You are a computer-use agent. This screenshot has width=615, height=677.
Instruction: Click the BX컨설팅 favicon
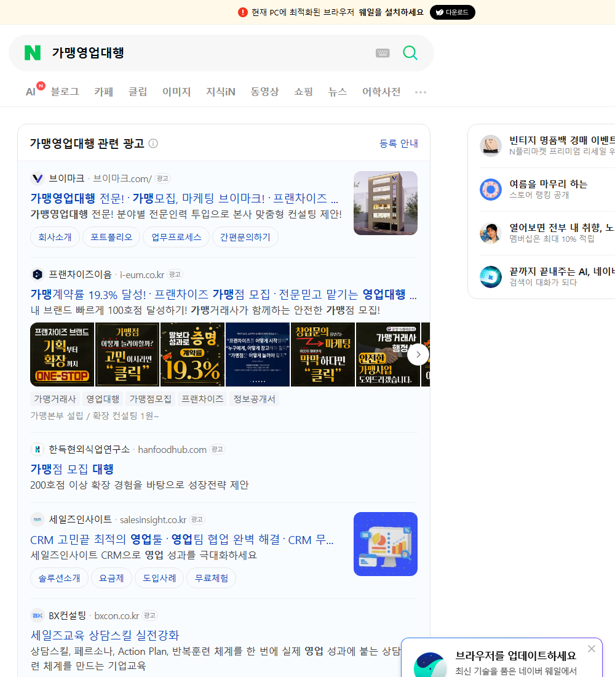click(38, 615)
